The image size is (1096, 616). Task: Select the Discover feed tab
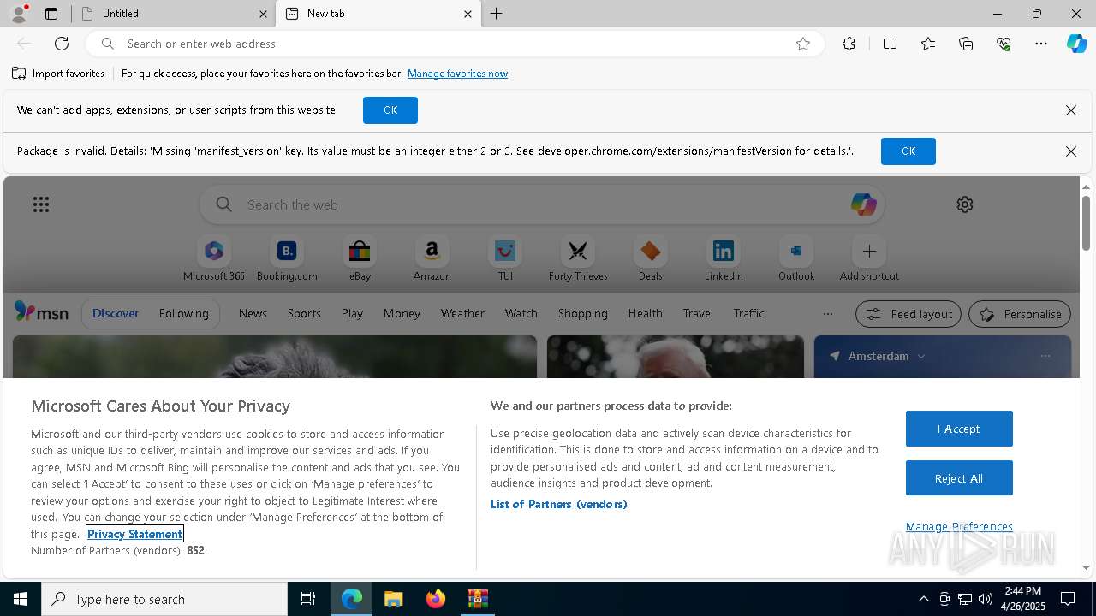116,313
